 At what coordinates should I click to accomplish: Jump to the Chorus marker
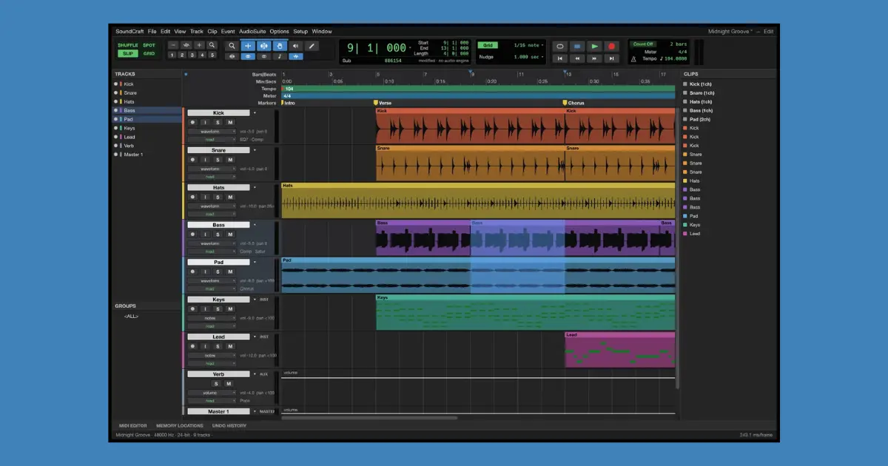pos(574,103)
